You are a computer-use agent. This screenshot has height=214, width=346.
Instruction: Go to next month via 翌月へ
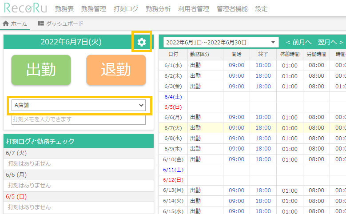[x=330, y=42]
